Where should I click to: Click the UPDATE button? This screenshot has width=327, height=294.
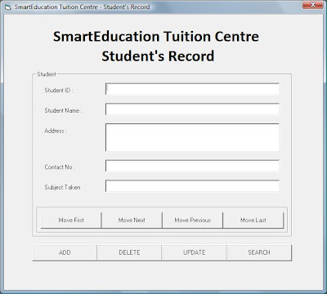point(195,252)
